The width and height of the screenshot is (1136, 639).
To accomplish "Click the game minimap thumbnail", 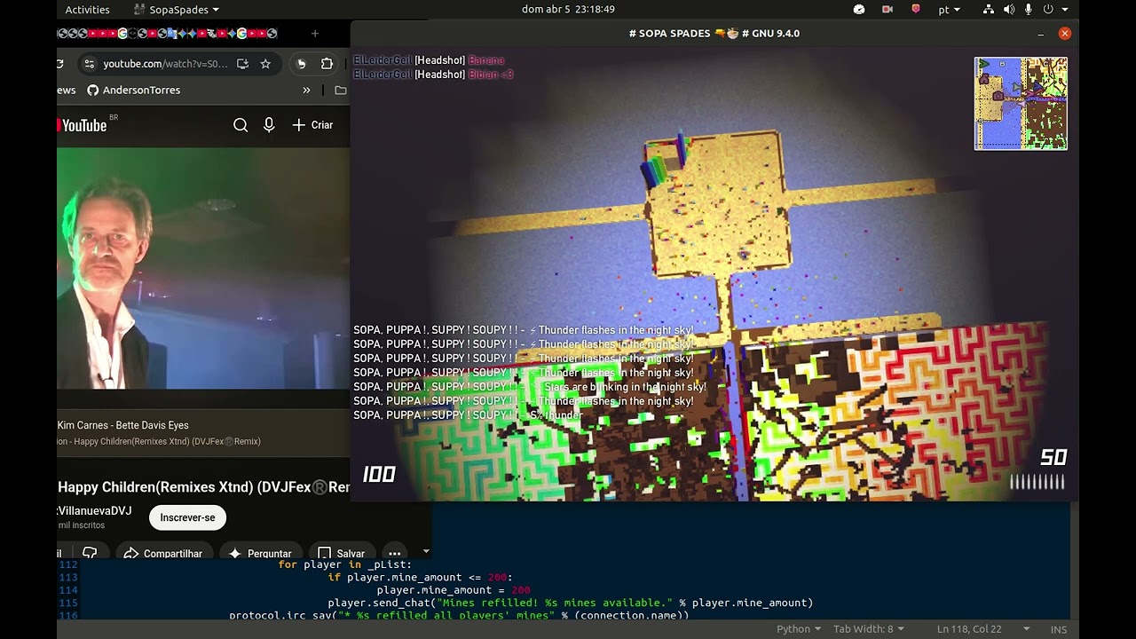I will click(1021, 103).
